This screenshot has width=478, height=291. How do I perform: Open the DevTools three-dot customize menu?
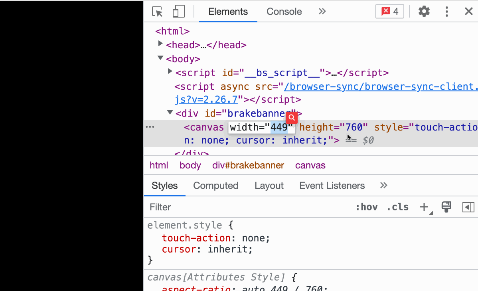(x=446, y=12)
